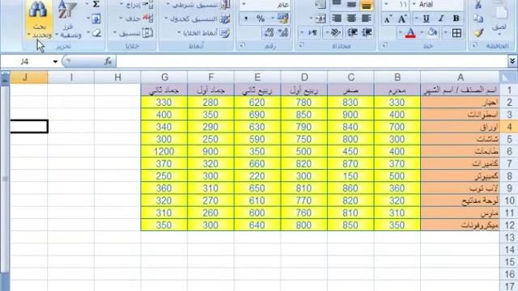Apply Comma style number format
This screenshot has width=518, height=291.
click(x=246, y=19)
